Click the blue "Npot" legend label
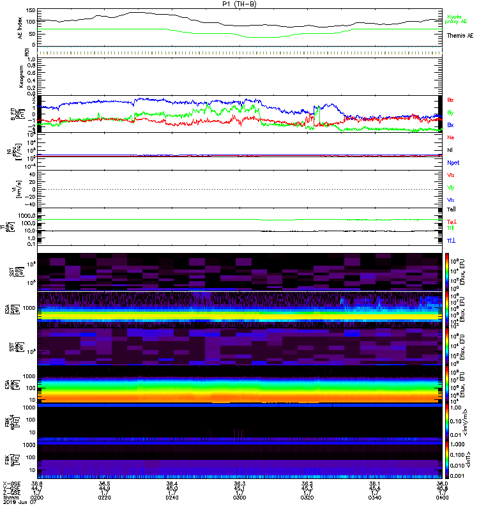 pos(453,163)
